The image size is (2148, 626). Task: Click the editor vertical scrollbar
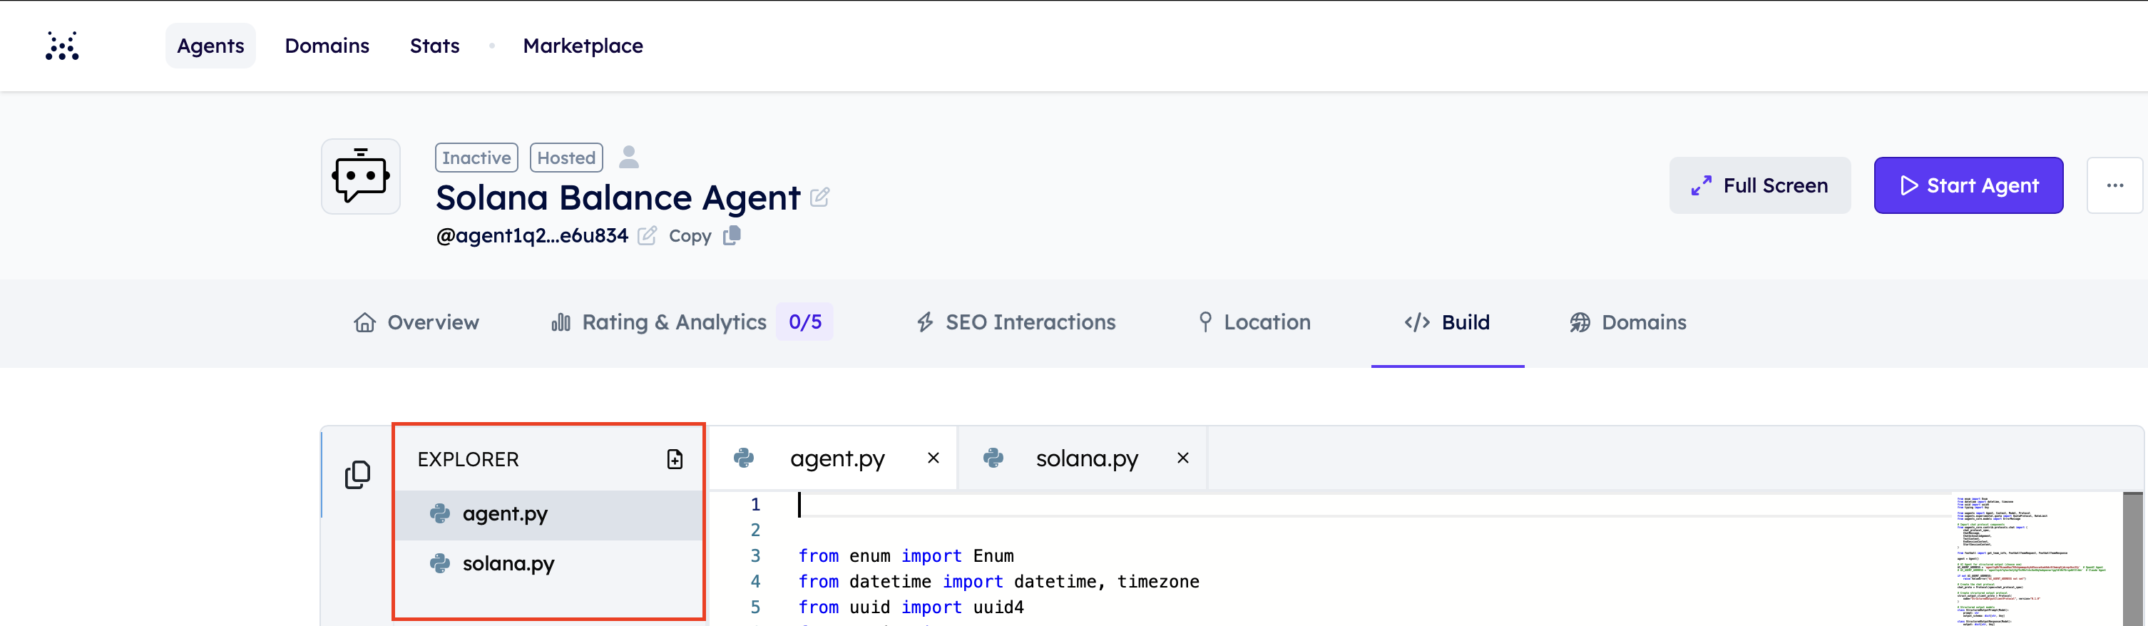(x=2132, y=558)
